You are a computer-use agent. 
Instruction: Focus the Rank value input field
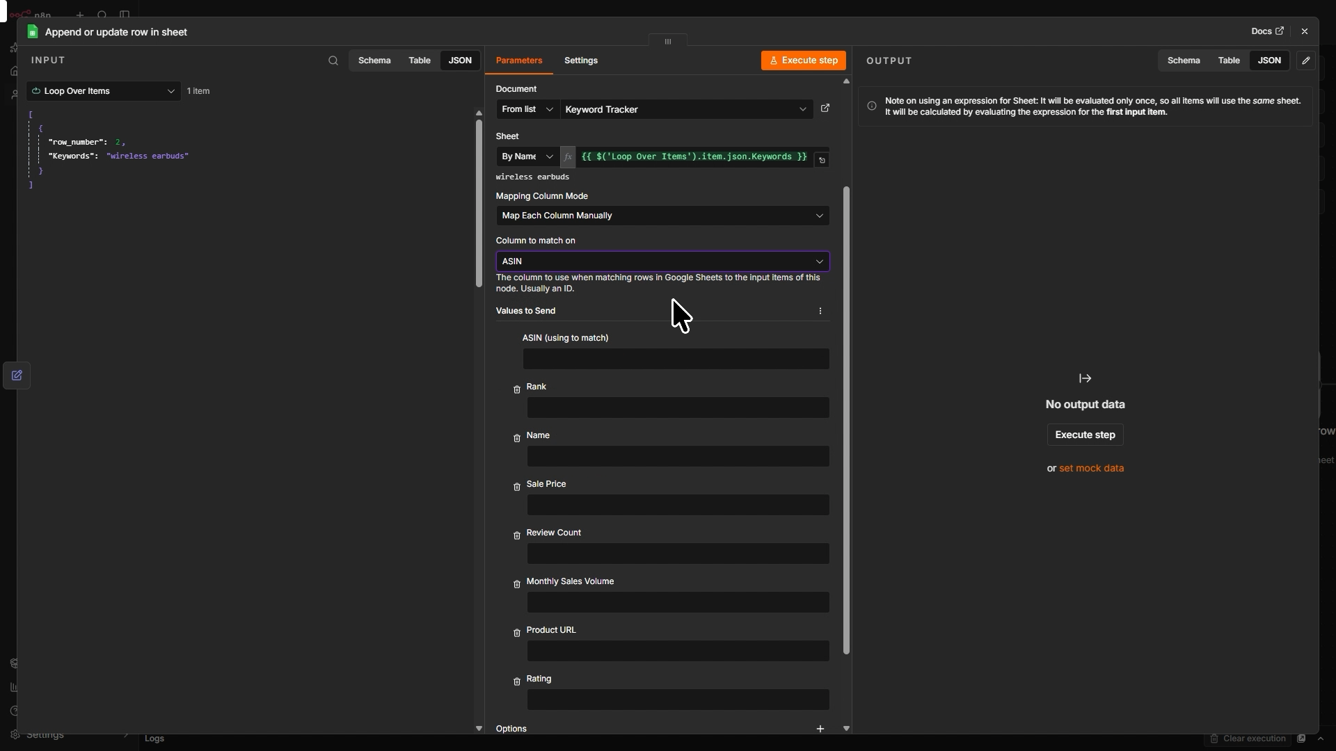pos(678,408)
